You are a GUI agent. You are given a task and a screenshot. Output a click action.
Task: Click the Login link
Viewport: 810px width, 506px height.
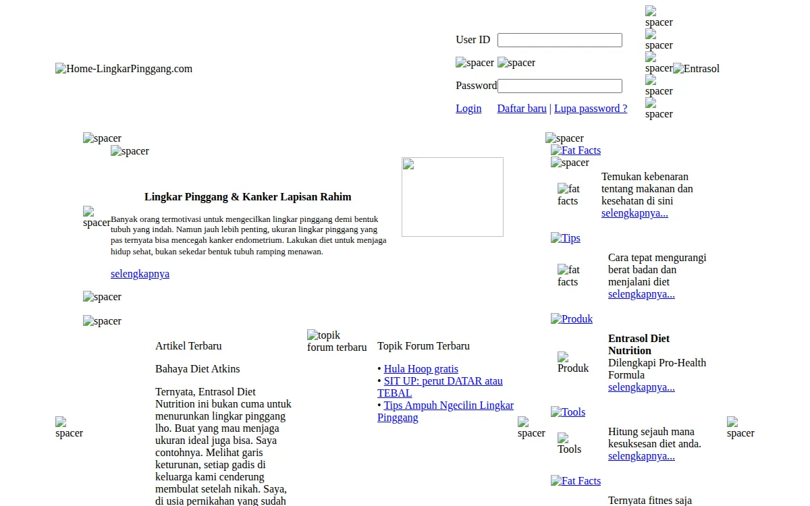pyautogui.click(x=468, y=109)
